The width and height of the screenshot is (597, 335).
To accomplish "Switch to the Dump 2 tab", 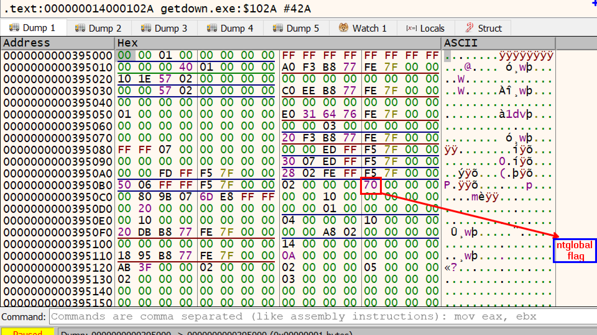I will [x=105, y=29].
